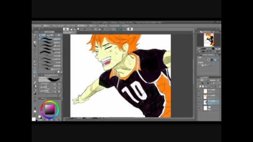253x142 pixels.
Task: Select the Eraser tool in the tool palette
Action: point(35,83)
